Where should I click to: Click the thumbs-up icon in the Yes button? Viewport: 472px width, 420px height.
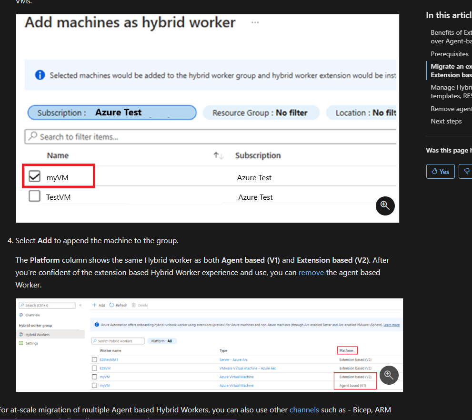pyautogui.click(x=434, y=171)
